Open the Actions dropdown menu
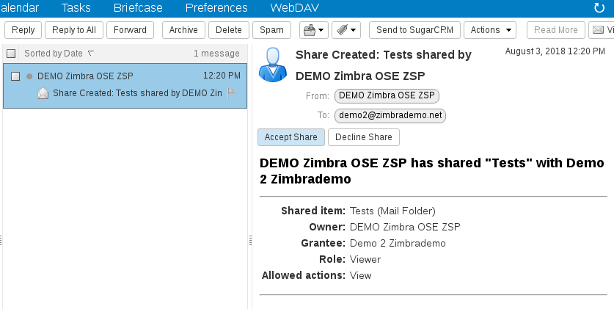614x309 pixels. click(490, 30)
